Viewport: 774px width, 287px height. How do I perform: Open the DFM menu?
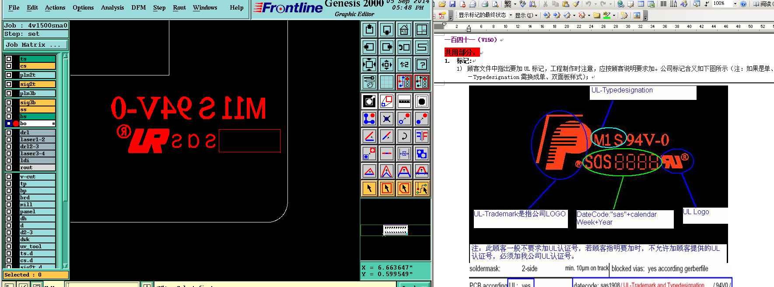pyautogui.click(x=139, y=8)
